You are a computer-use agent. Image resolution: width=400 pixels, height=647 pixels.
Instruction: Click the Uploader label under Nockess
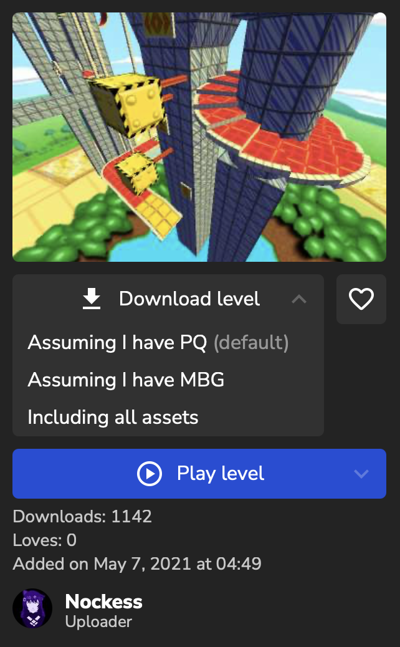click(98, 622)
